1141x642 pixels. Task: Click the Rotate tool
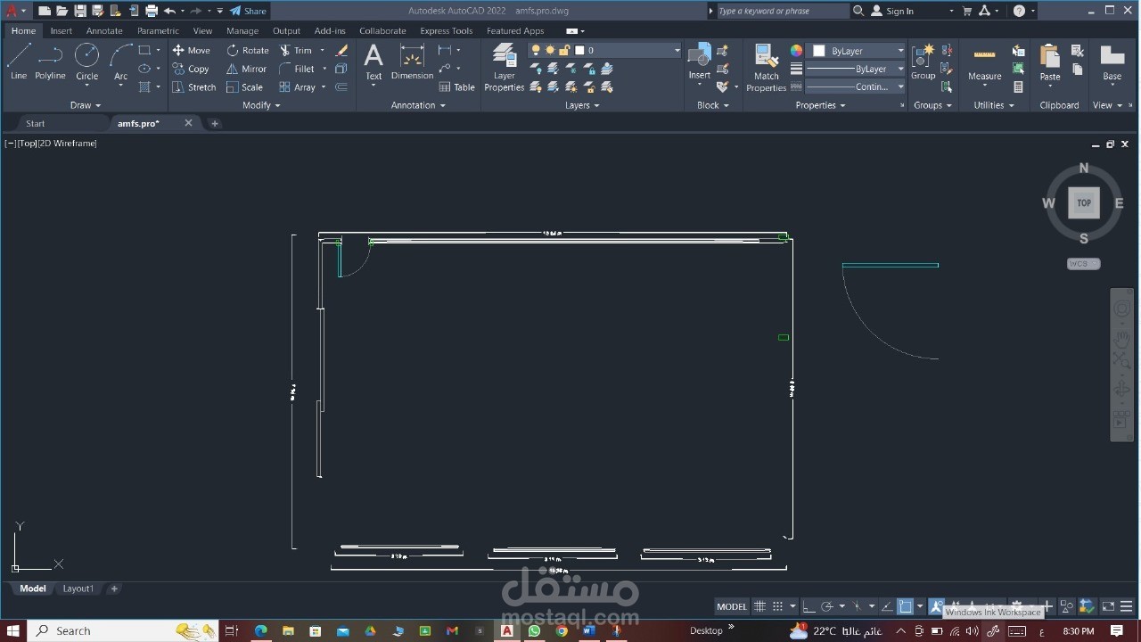coord(248,50)
